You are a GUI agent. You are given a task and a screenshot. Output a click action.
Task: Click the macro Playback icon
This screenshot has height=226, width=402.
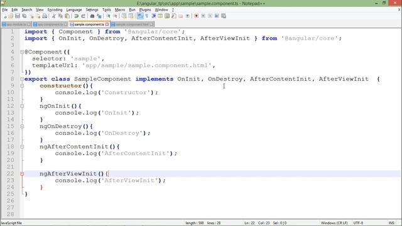(x=210, y=16)
